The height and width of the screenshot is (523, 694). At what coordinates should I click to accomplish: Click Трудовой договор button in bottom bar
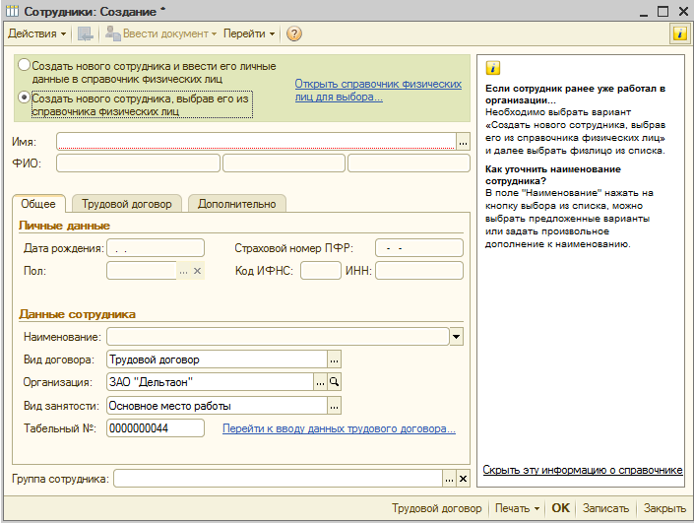click(436, 508)
